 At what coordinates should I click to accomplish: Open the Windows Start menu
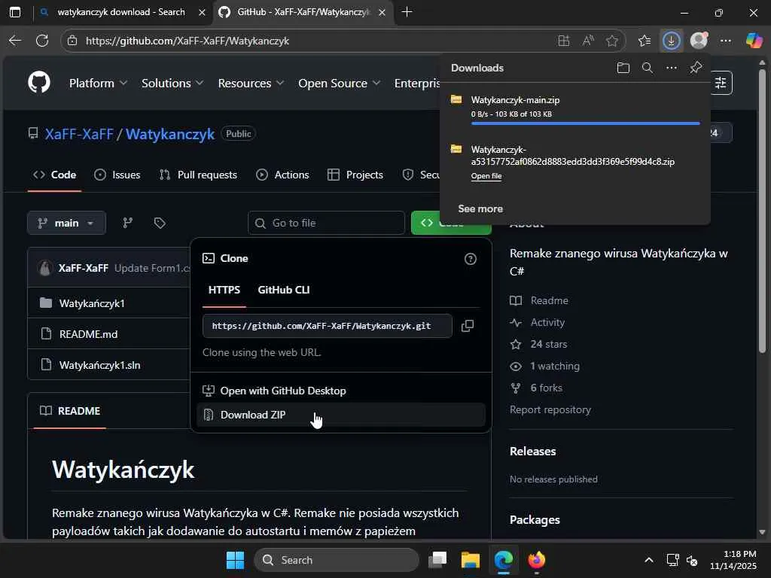(x=235, y=560)
